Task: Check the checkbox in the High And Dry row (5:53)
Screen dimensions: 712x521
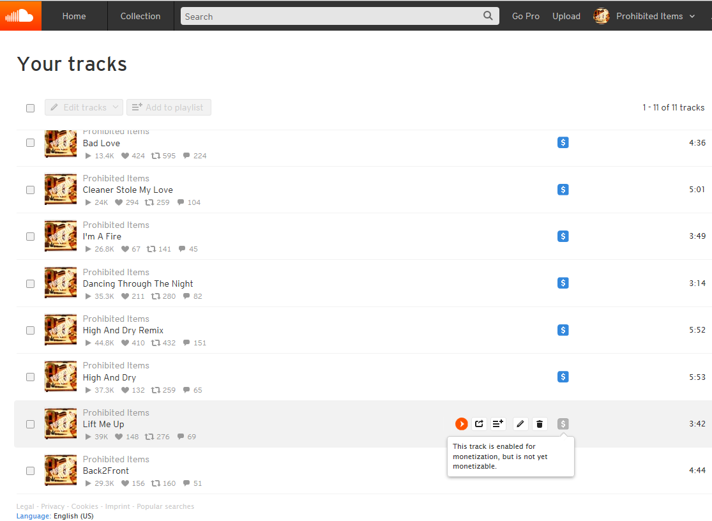Action: coord(31,377)
